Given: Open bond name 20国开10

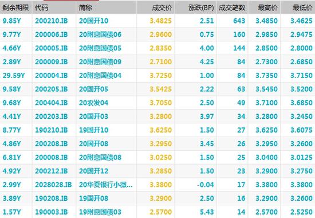Looking at the screenshot, I should (x=93, y=21).
